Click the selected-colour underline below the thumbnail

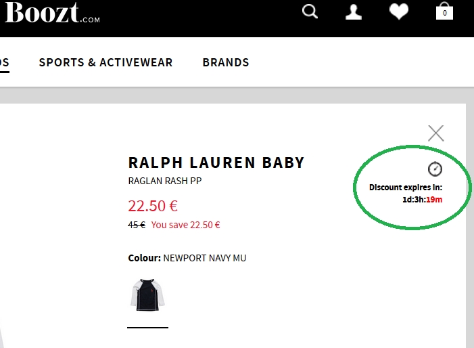147,327
